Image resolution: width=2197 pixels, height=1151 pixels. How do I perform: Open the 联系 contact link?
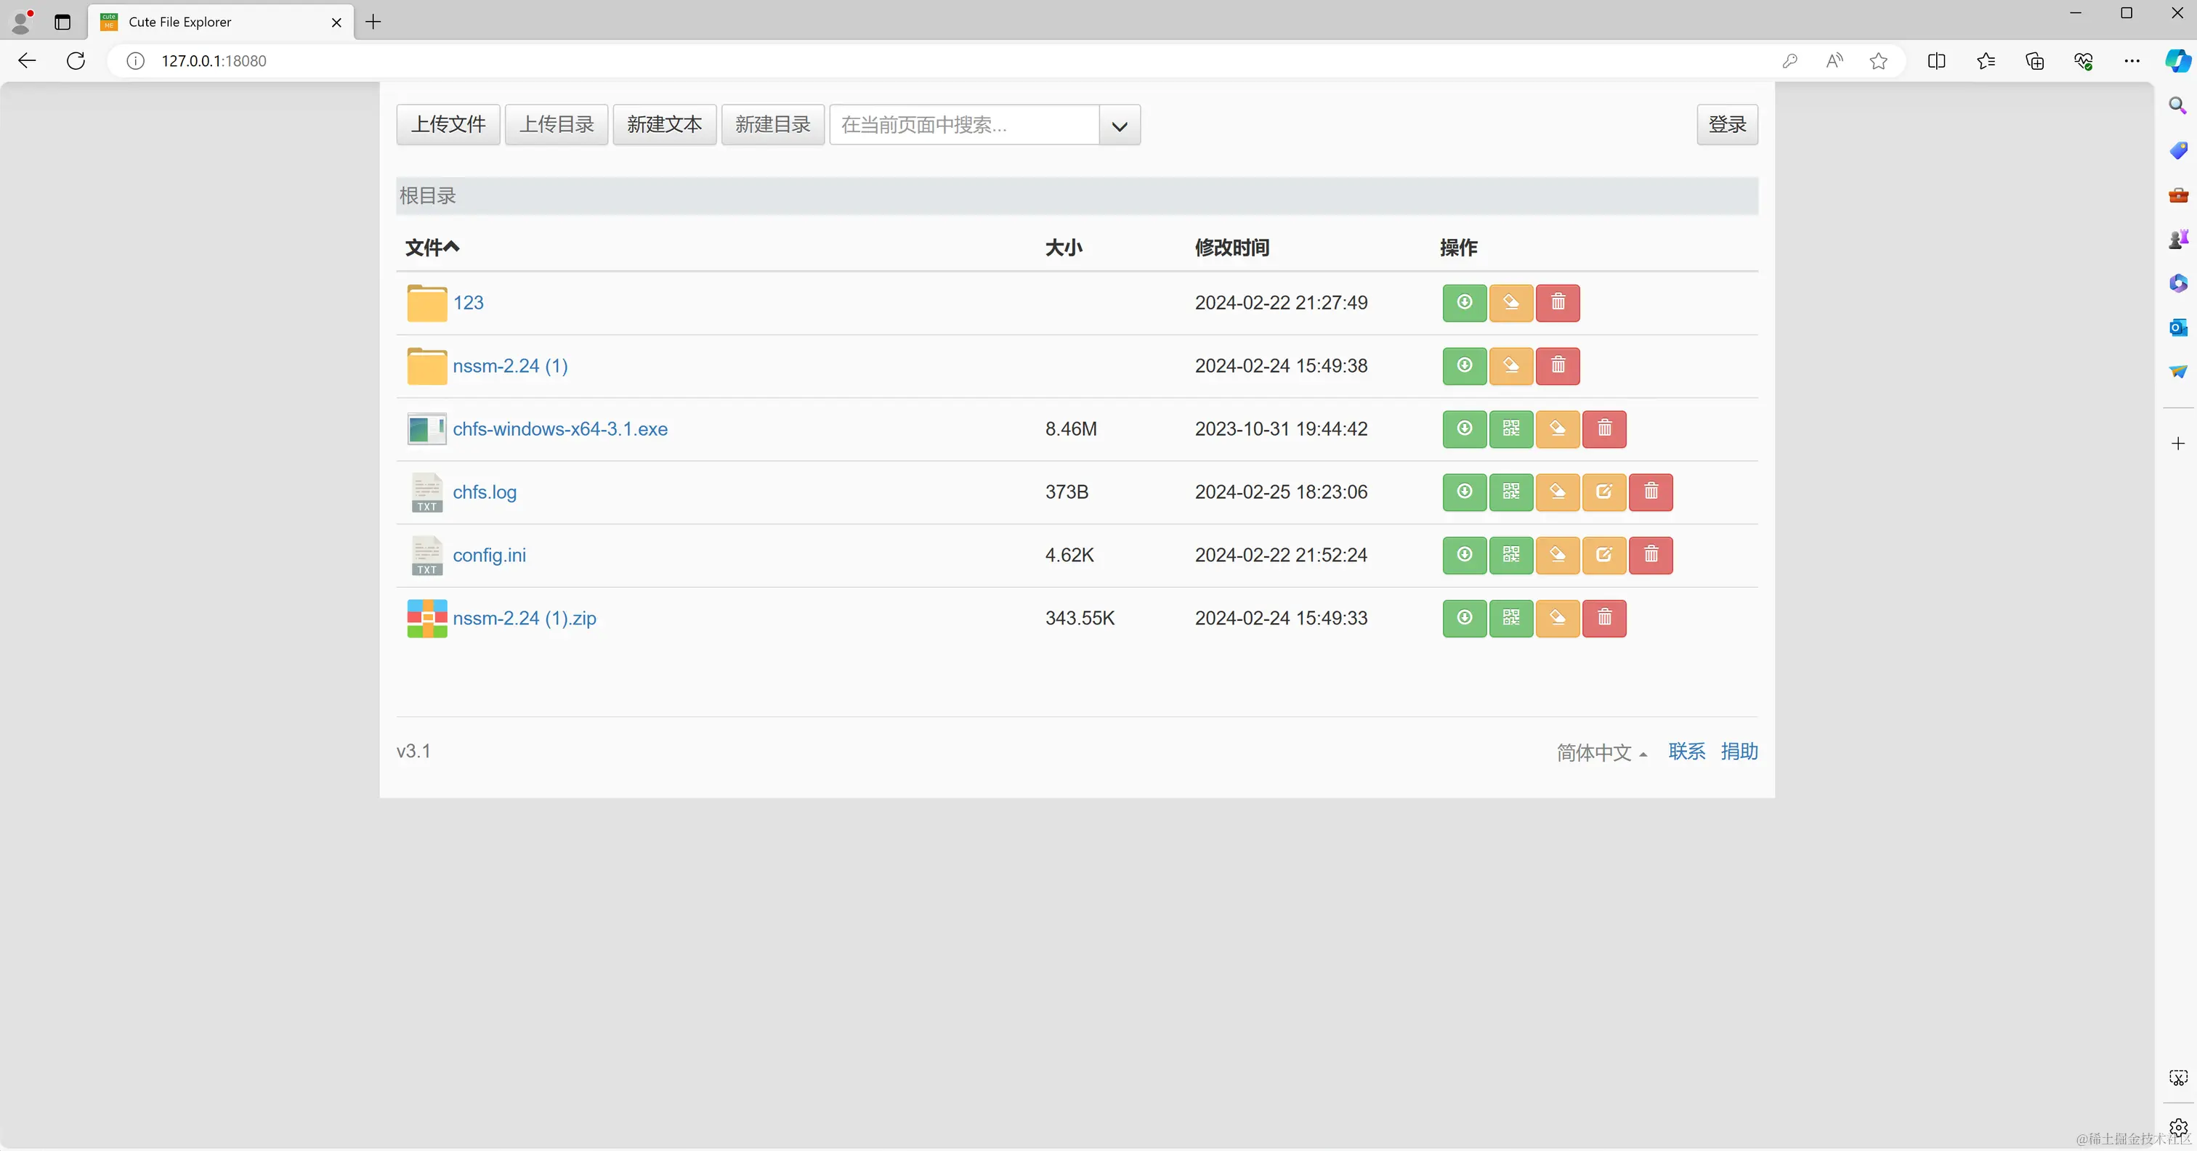pos(1686,751)
